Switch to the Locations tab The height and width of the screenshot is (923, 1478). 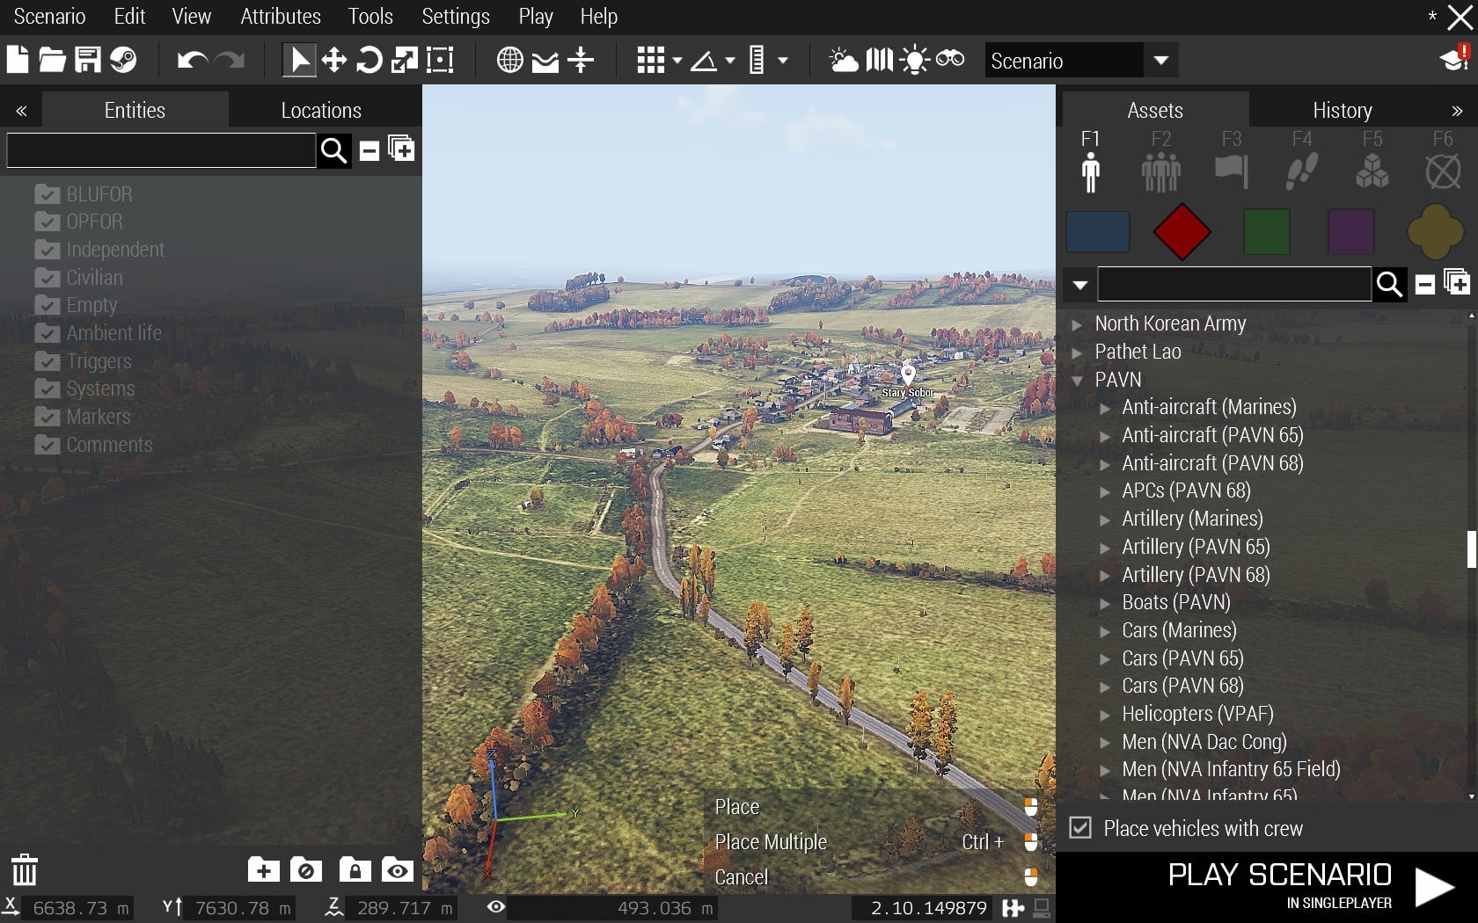(321, 110)
